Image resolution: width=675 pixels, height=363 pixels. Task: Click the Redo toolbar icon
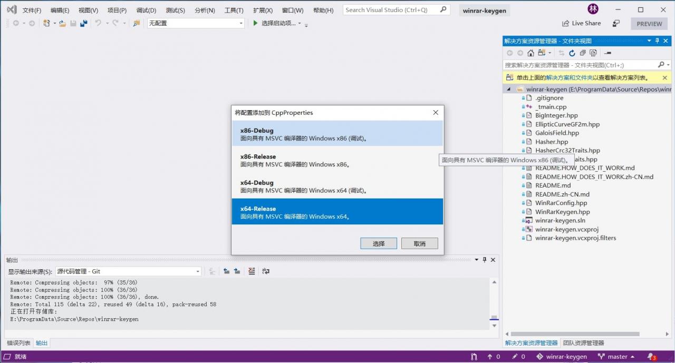pos(115,23)
